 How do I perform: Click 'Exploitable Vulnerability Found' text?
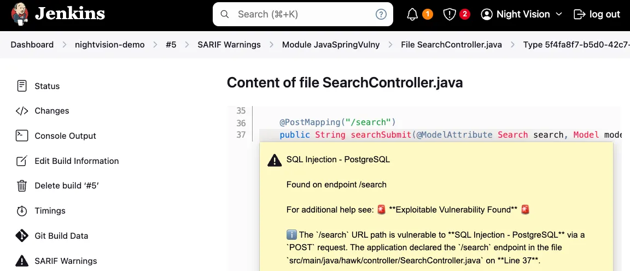point(453,210)
